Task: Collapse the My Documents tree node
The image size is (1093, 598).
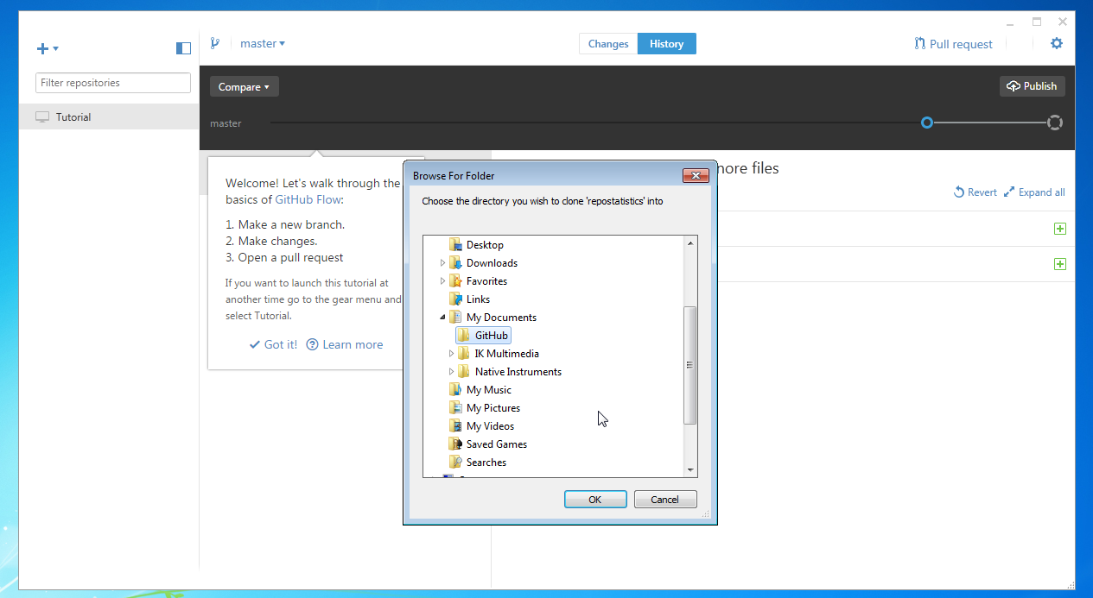Action: pos(443,318)
